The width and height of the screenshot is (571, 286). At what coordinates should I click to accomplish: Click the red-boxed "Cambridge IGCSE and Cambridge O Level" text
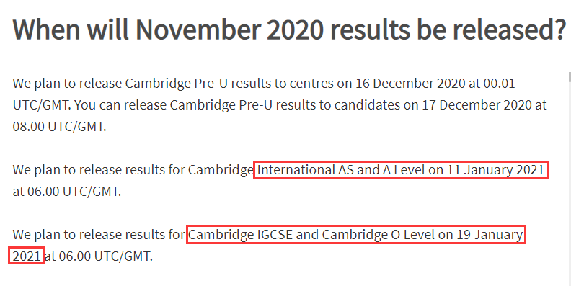pyautogui.click(x=311, y=235)
